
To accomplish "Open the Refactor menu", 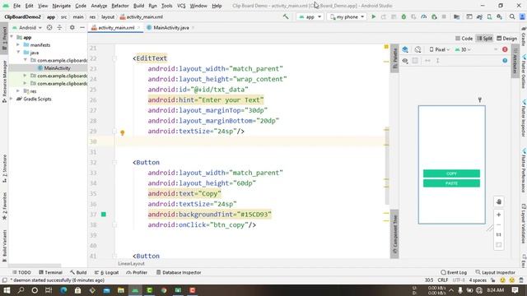I will [120, 6].
